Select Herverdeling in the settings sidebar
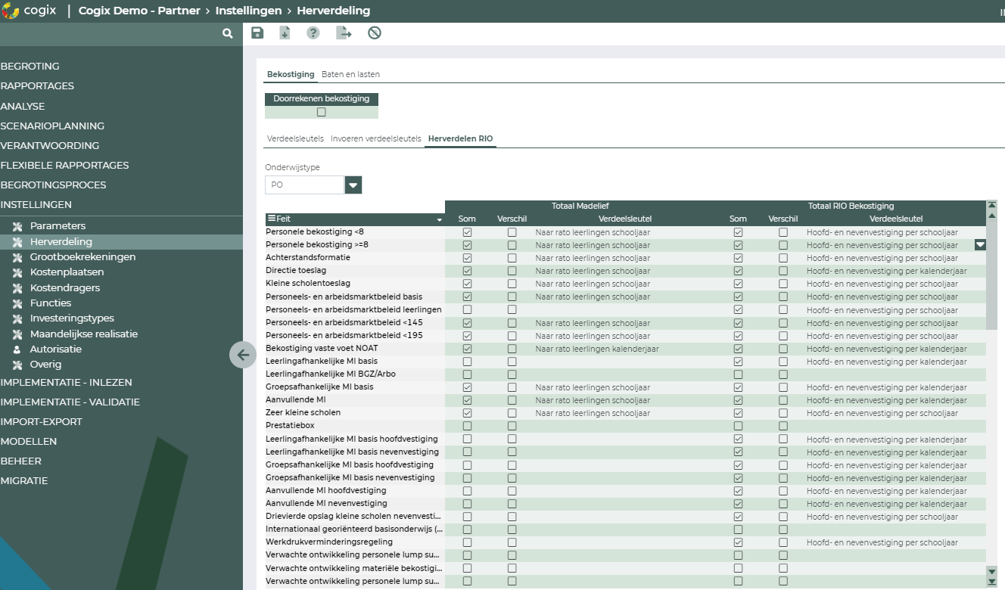The width and height of the screenshot is (1005, 590). point(61,242)
